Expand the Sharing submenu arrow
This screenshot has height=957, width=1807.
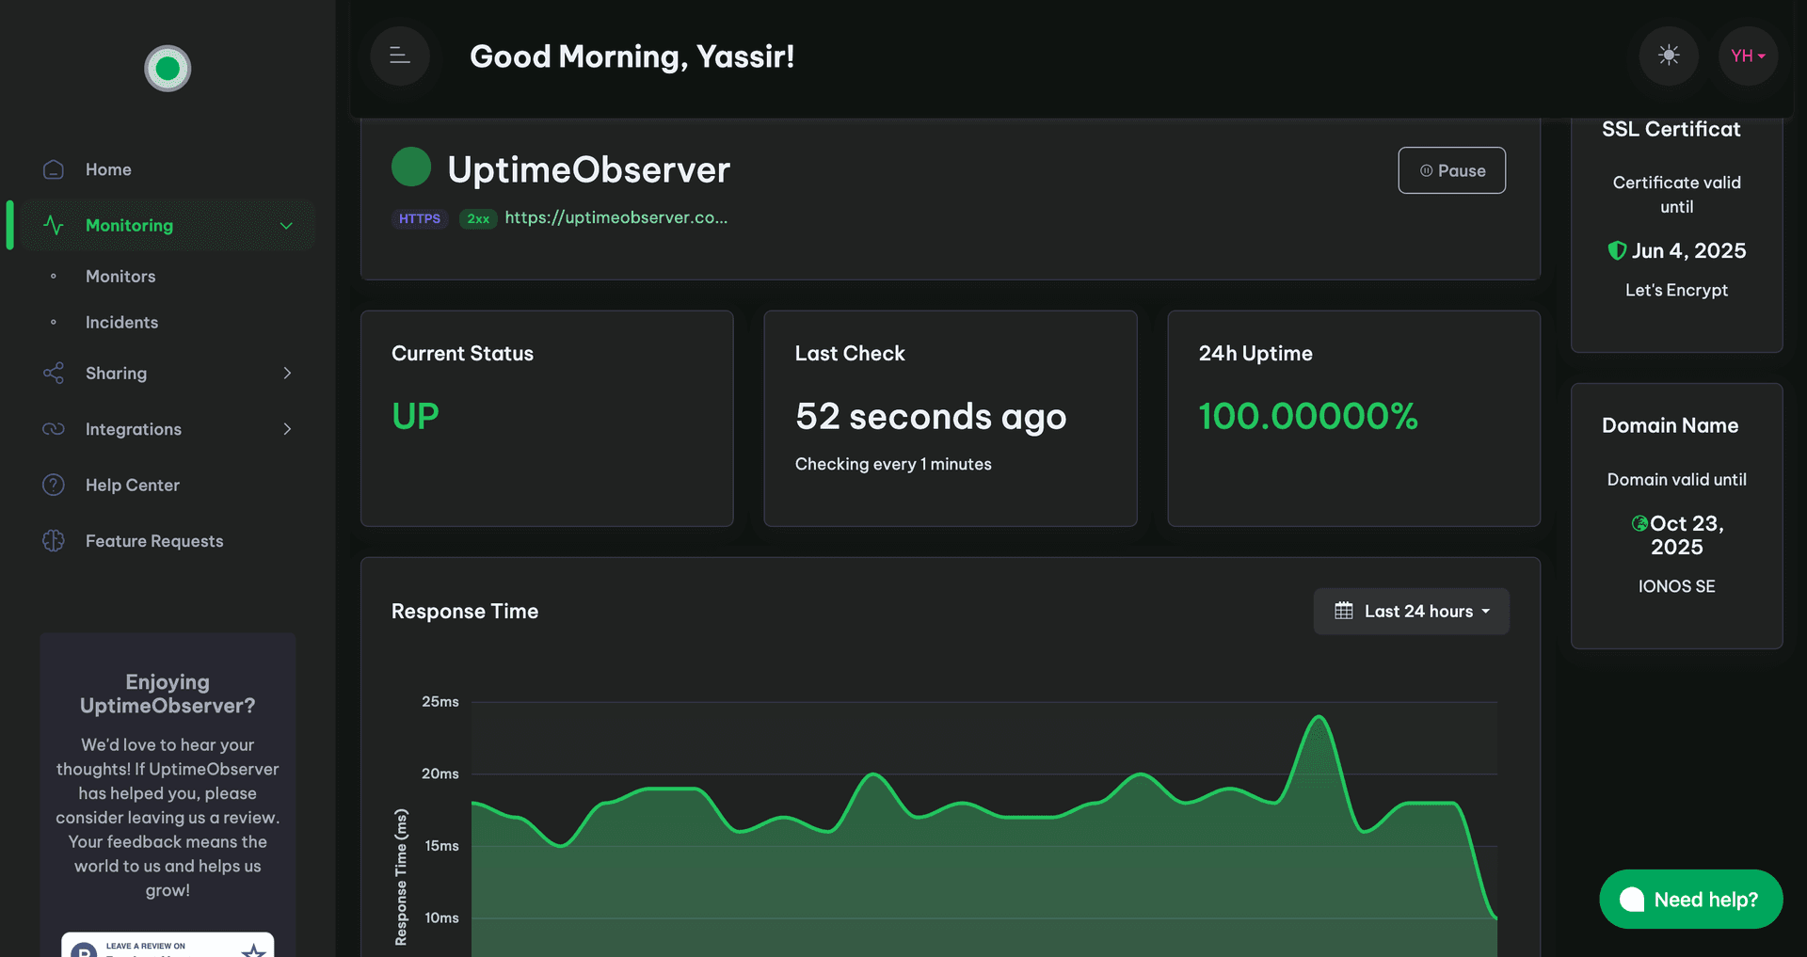click(287, 374)
